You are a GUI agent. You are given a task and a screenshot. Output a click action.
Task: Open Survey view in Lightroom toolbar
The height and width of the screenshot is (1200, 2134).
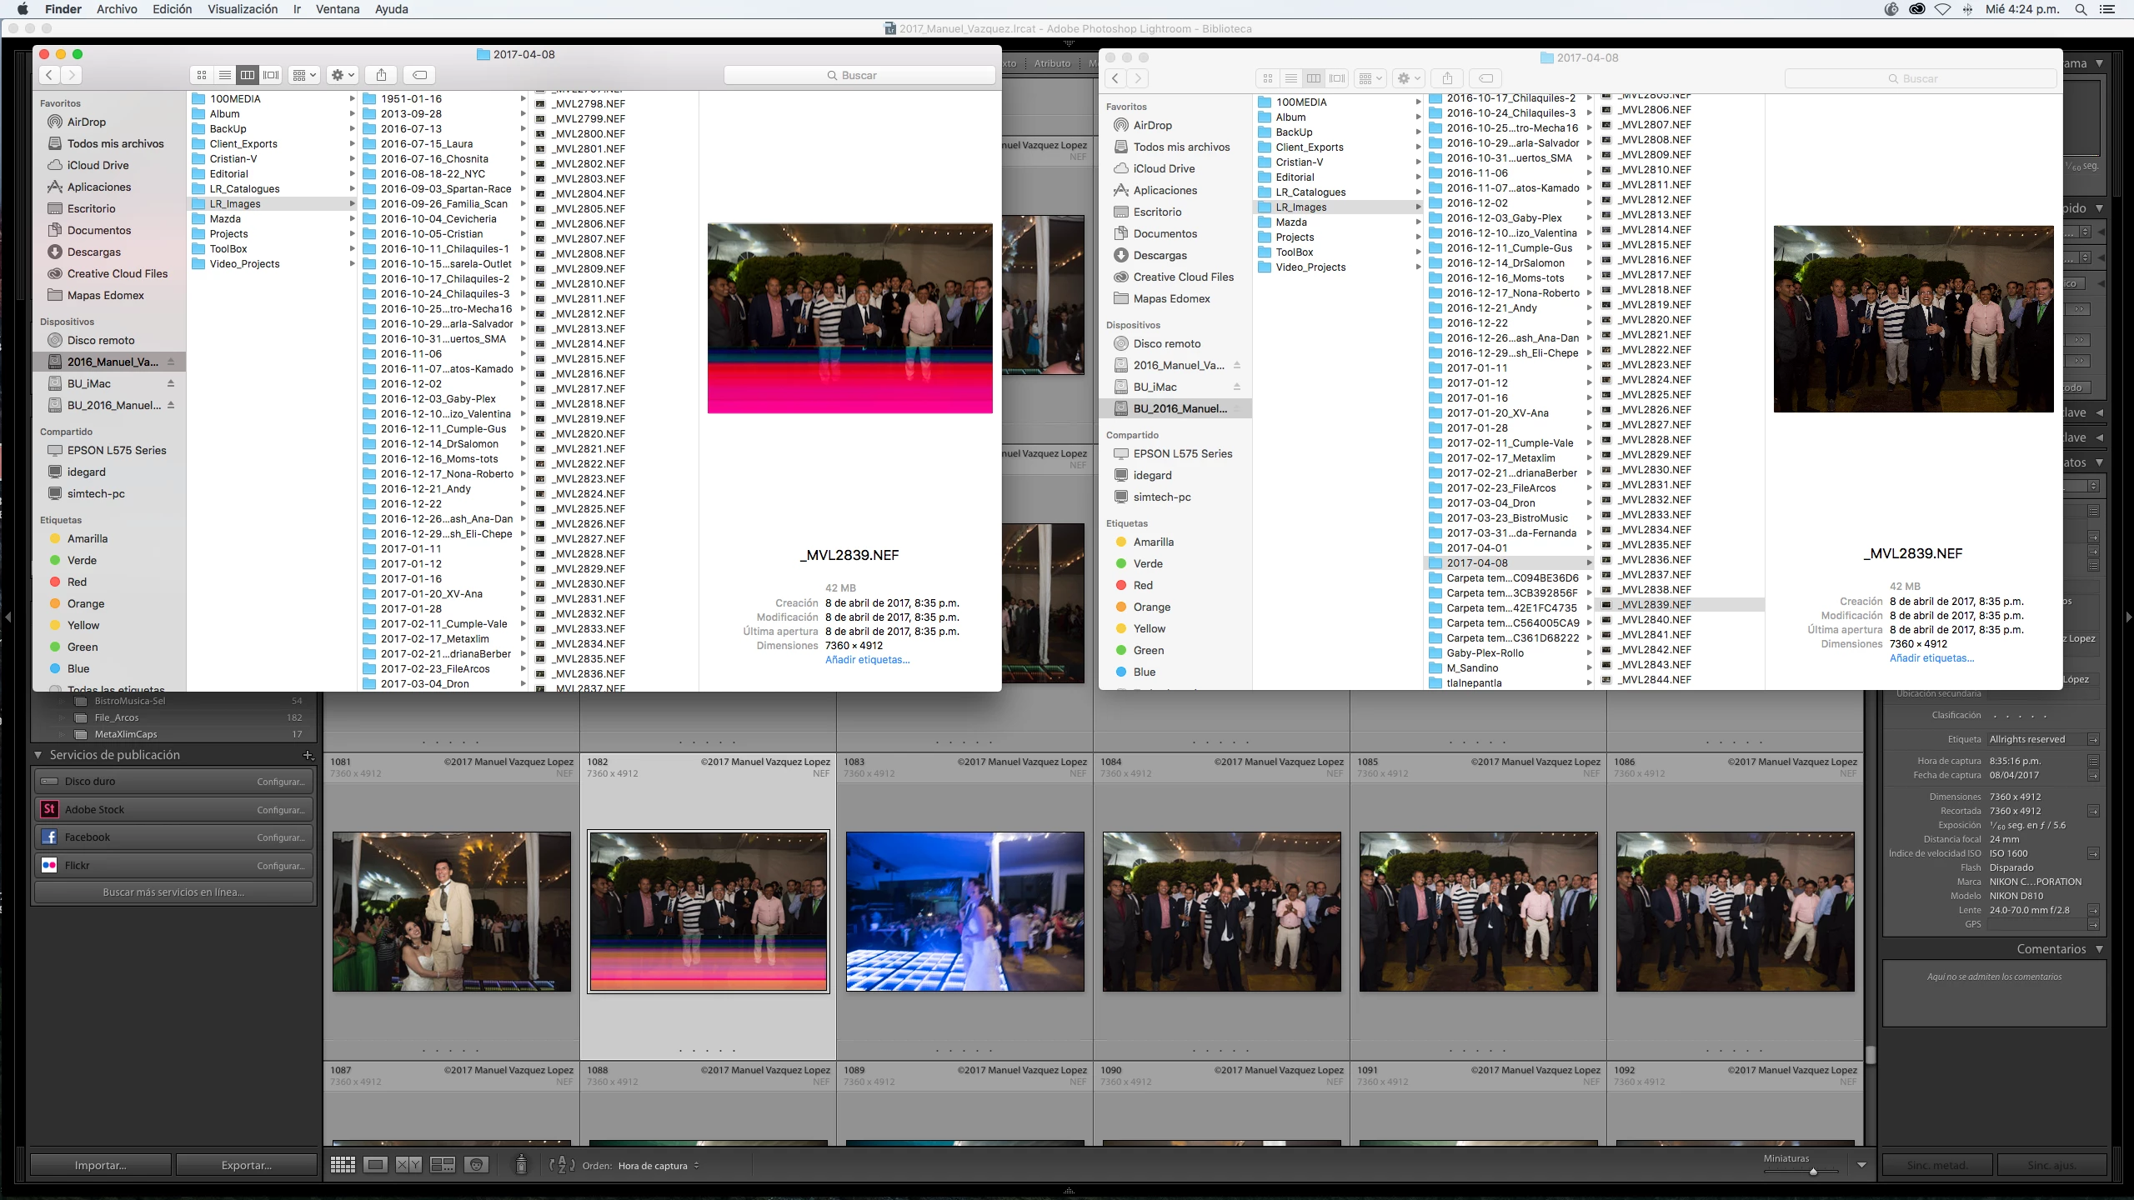442,1165
